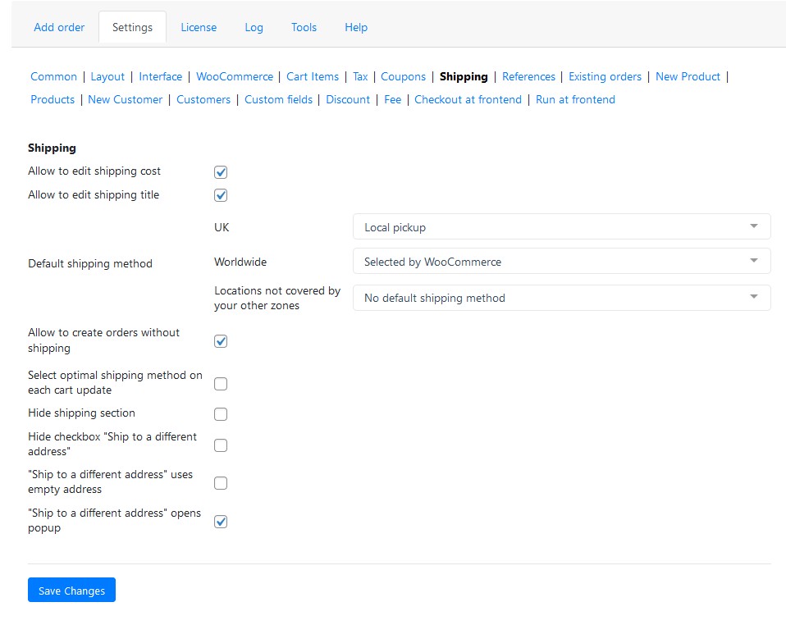Screen dimensions: 786x625
Task: Uncheck Allow to edit shipping title
Action: coord(221,195)
